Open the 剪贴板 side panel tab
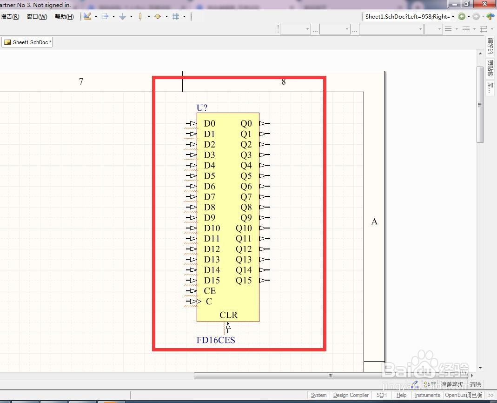 tap(490, 68)
